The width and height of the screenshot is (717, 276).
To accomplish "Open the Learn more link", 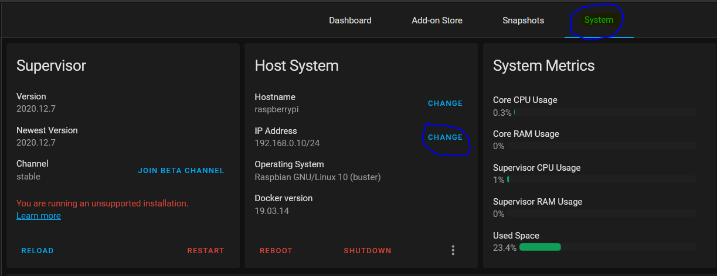I will 39,216.
